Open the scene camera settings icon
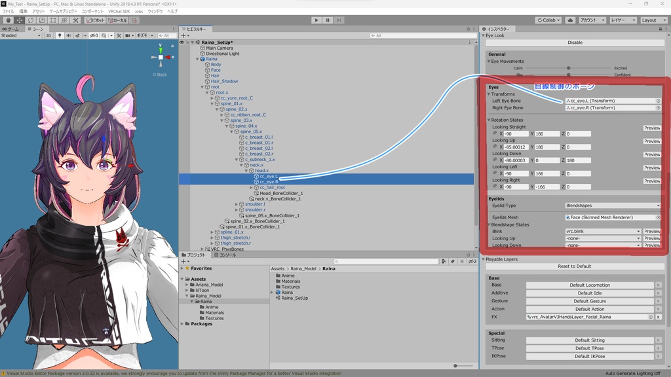The height and width of the screenshot is (377, 671). (127, 35)
